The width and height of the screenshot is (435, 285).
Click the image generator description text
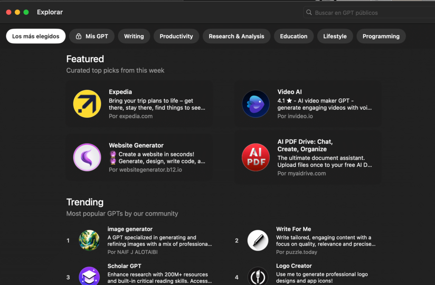pyautogui.click(x=160, y=241)
